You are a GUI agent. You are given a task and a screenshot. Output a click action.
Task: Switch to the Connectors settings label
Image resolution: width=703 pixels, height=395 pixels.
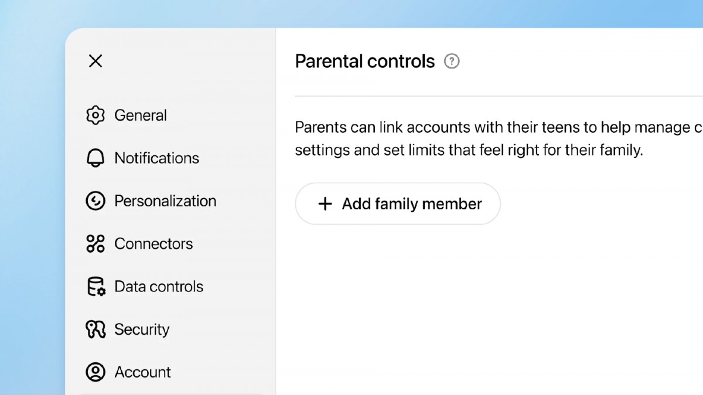(153, 243)
